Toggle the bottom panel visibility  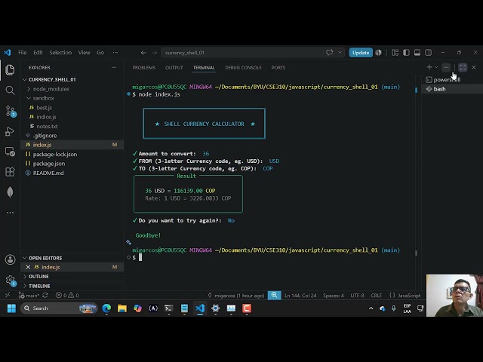pos(417,53)
